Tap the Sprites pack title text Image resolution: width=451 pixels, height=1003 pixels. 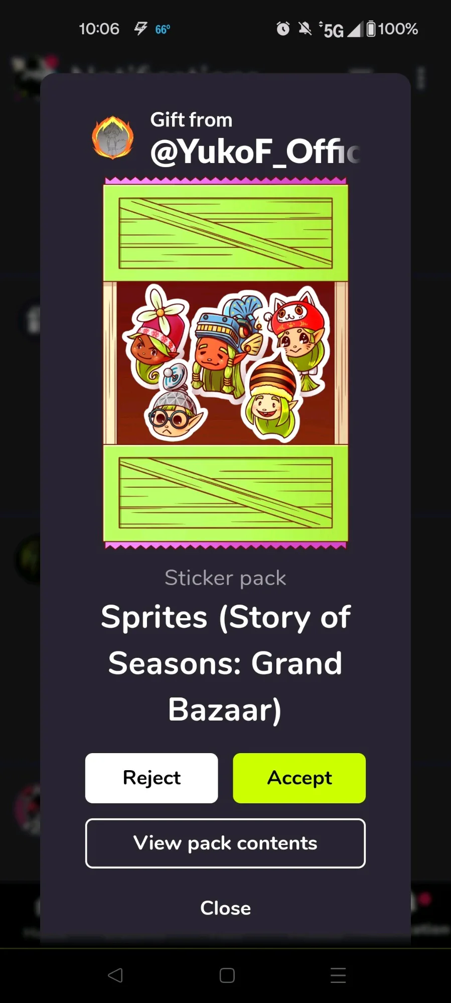tap(225, 663)
